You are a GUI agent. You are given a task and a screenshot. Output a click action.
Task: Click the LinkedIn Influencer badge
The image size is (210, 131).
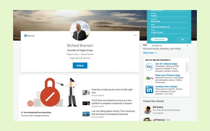coord(29,36)
